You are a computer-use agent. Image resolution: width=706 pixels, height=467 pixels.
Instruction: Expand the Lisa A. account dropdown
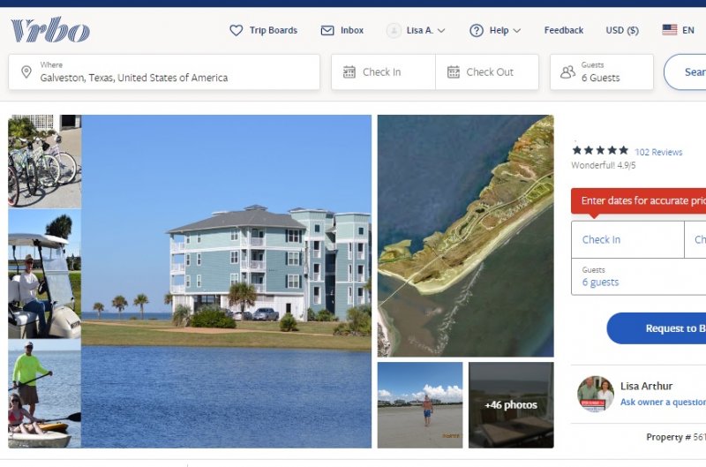pyautogui.click(x=441, y=31)
